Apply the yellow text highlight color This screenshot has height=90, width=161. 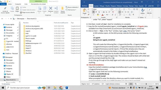tap(98, 15)
